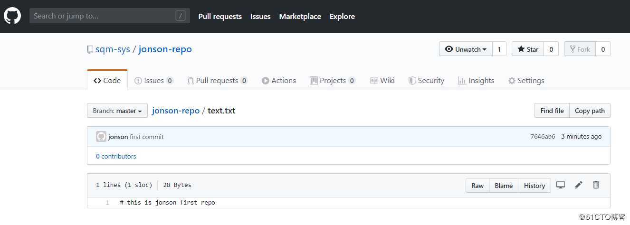The image size is (630, 225).
Task: Open Issues in top navigation
Action: [x=260, y=16]
